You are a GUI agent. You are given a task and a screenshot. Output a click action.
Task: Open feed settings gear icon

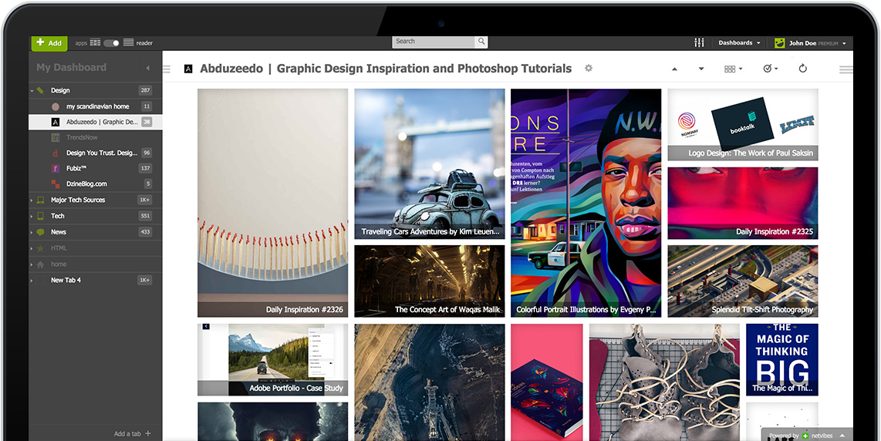[589, 69]
